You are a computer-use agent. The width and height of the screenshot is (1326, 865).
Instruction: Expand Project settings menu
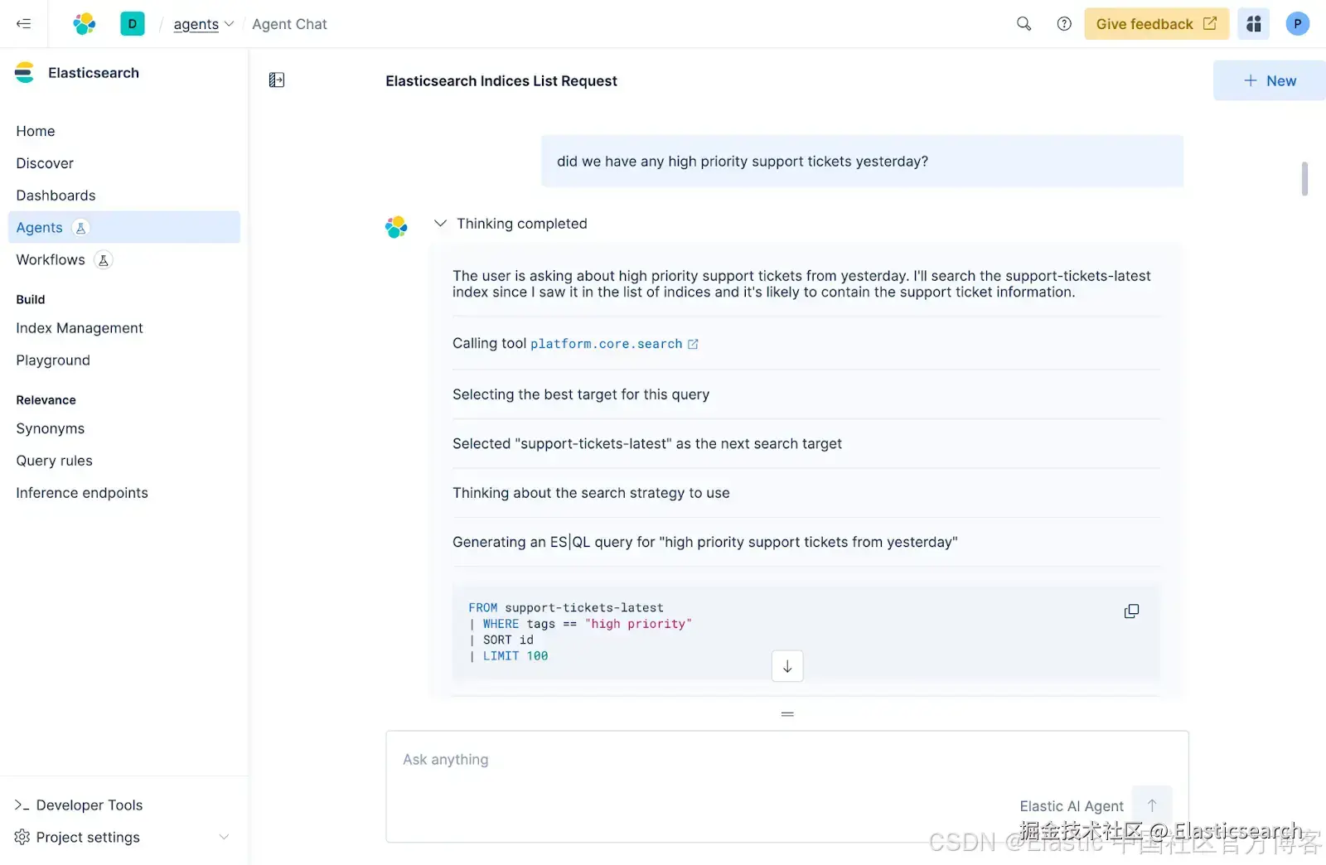(x=223, y=837)
